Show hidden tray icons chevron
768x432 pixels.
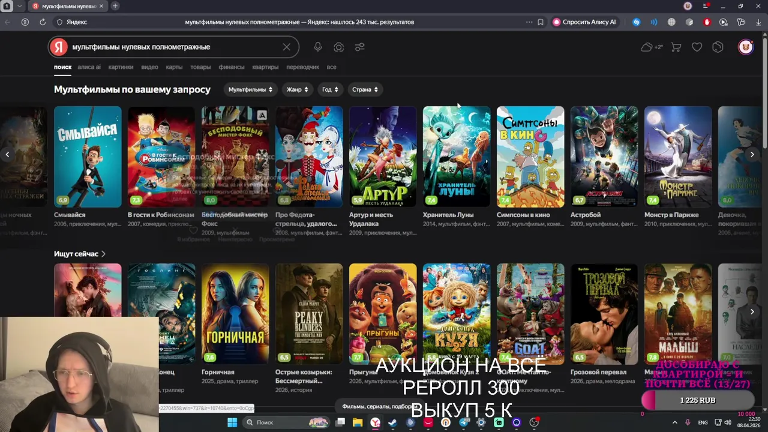pyautogui.click(x=674, y=422)
